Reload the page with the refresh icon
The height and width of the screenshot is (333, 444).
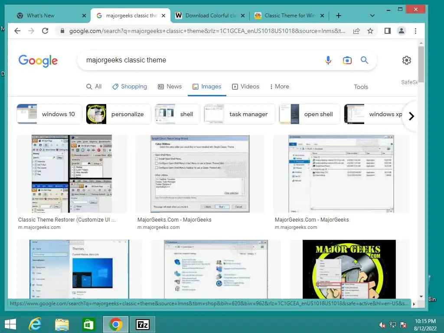(x=45, y=31)
